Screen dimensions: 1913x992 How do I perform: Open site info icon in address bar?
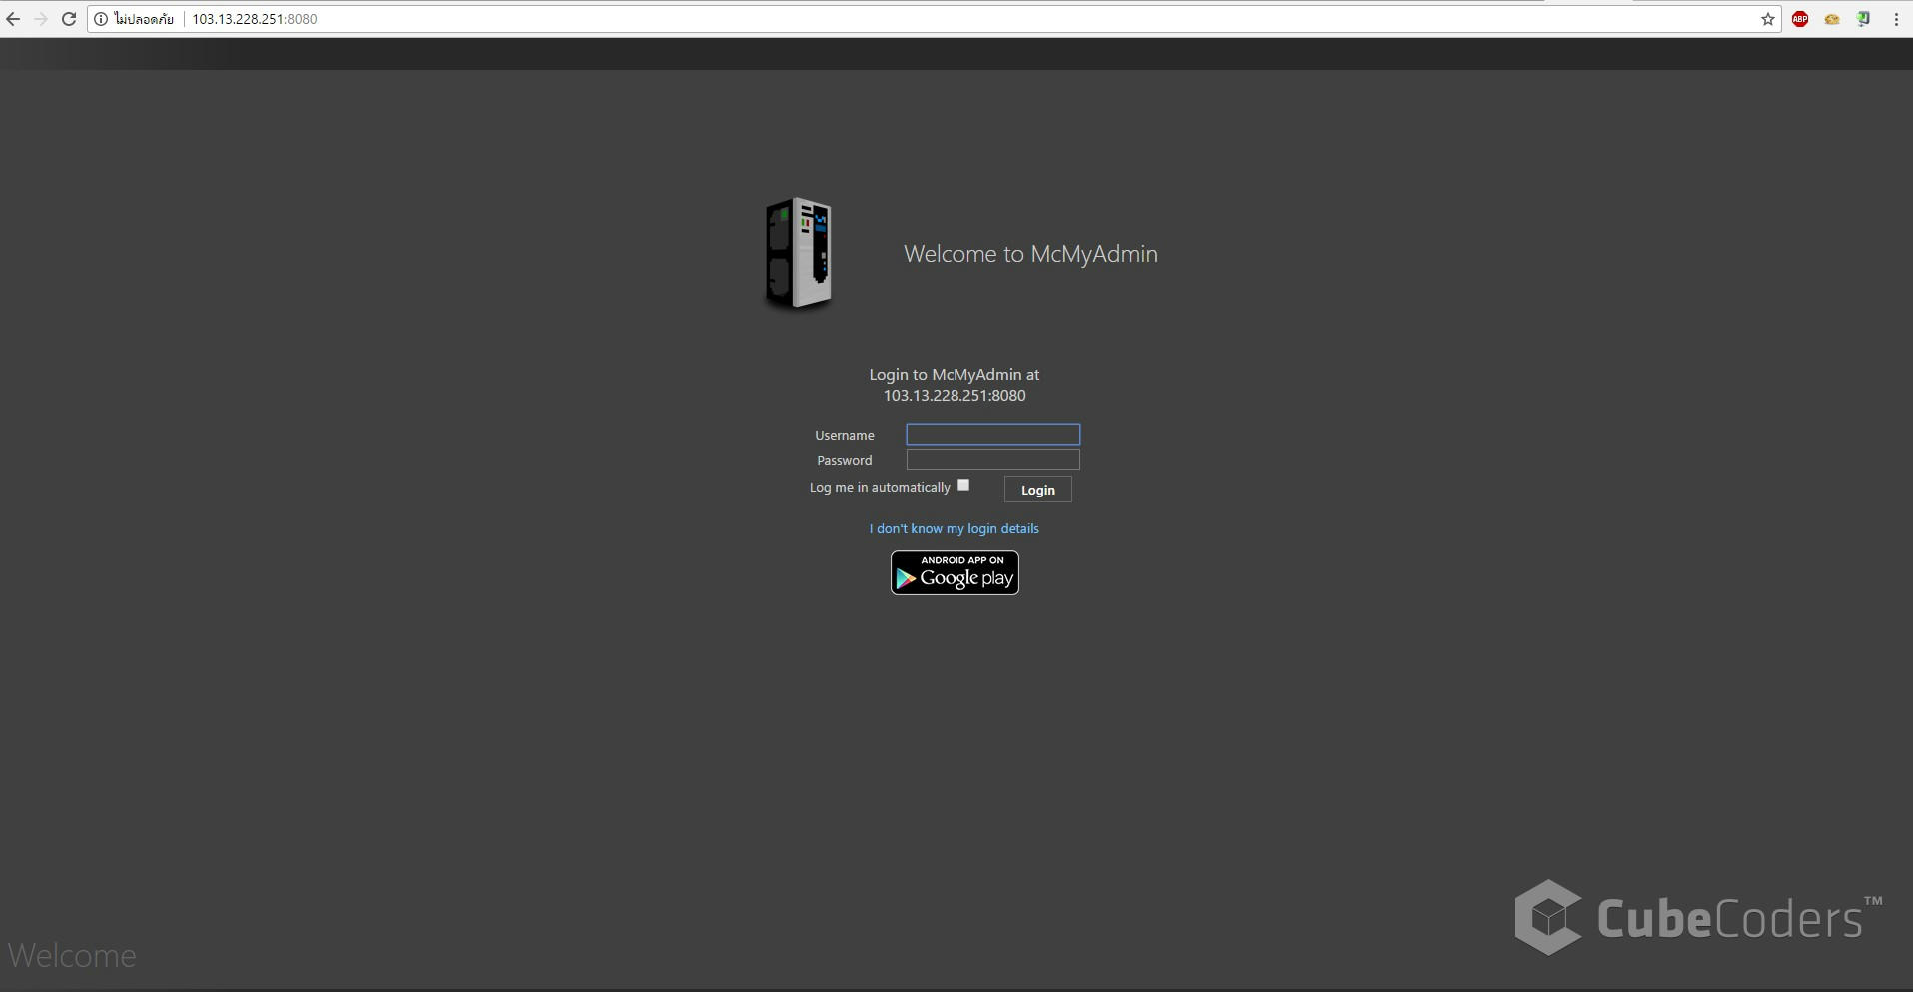(101, 19)
